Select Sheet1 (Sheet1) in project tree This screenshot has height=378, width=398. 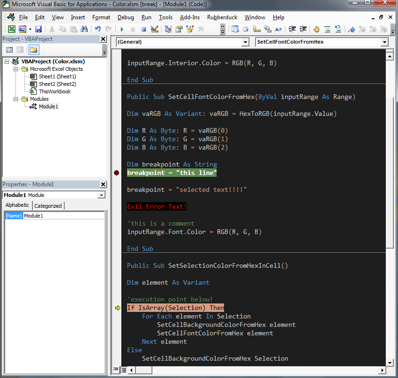click(x=57, y=76)
